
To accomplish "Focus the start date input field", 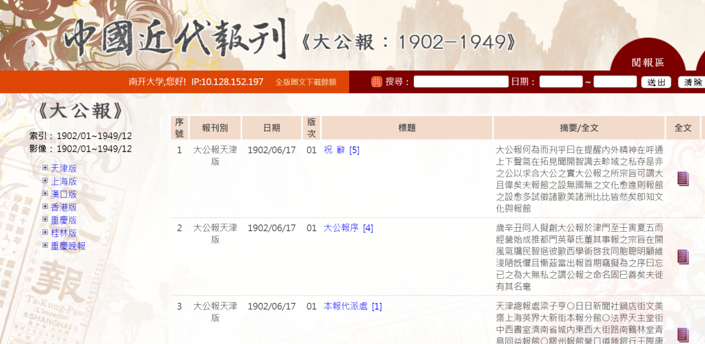I will [x=561, y=82].
